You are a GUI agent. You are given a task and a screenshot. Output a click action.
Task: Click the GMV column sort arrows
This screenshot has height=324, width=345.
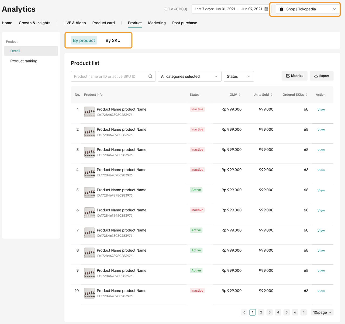pyautogui.click(x=240, y=95)
